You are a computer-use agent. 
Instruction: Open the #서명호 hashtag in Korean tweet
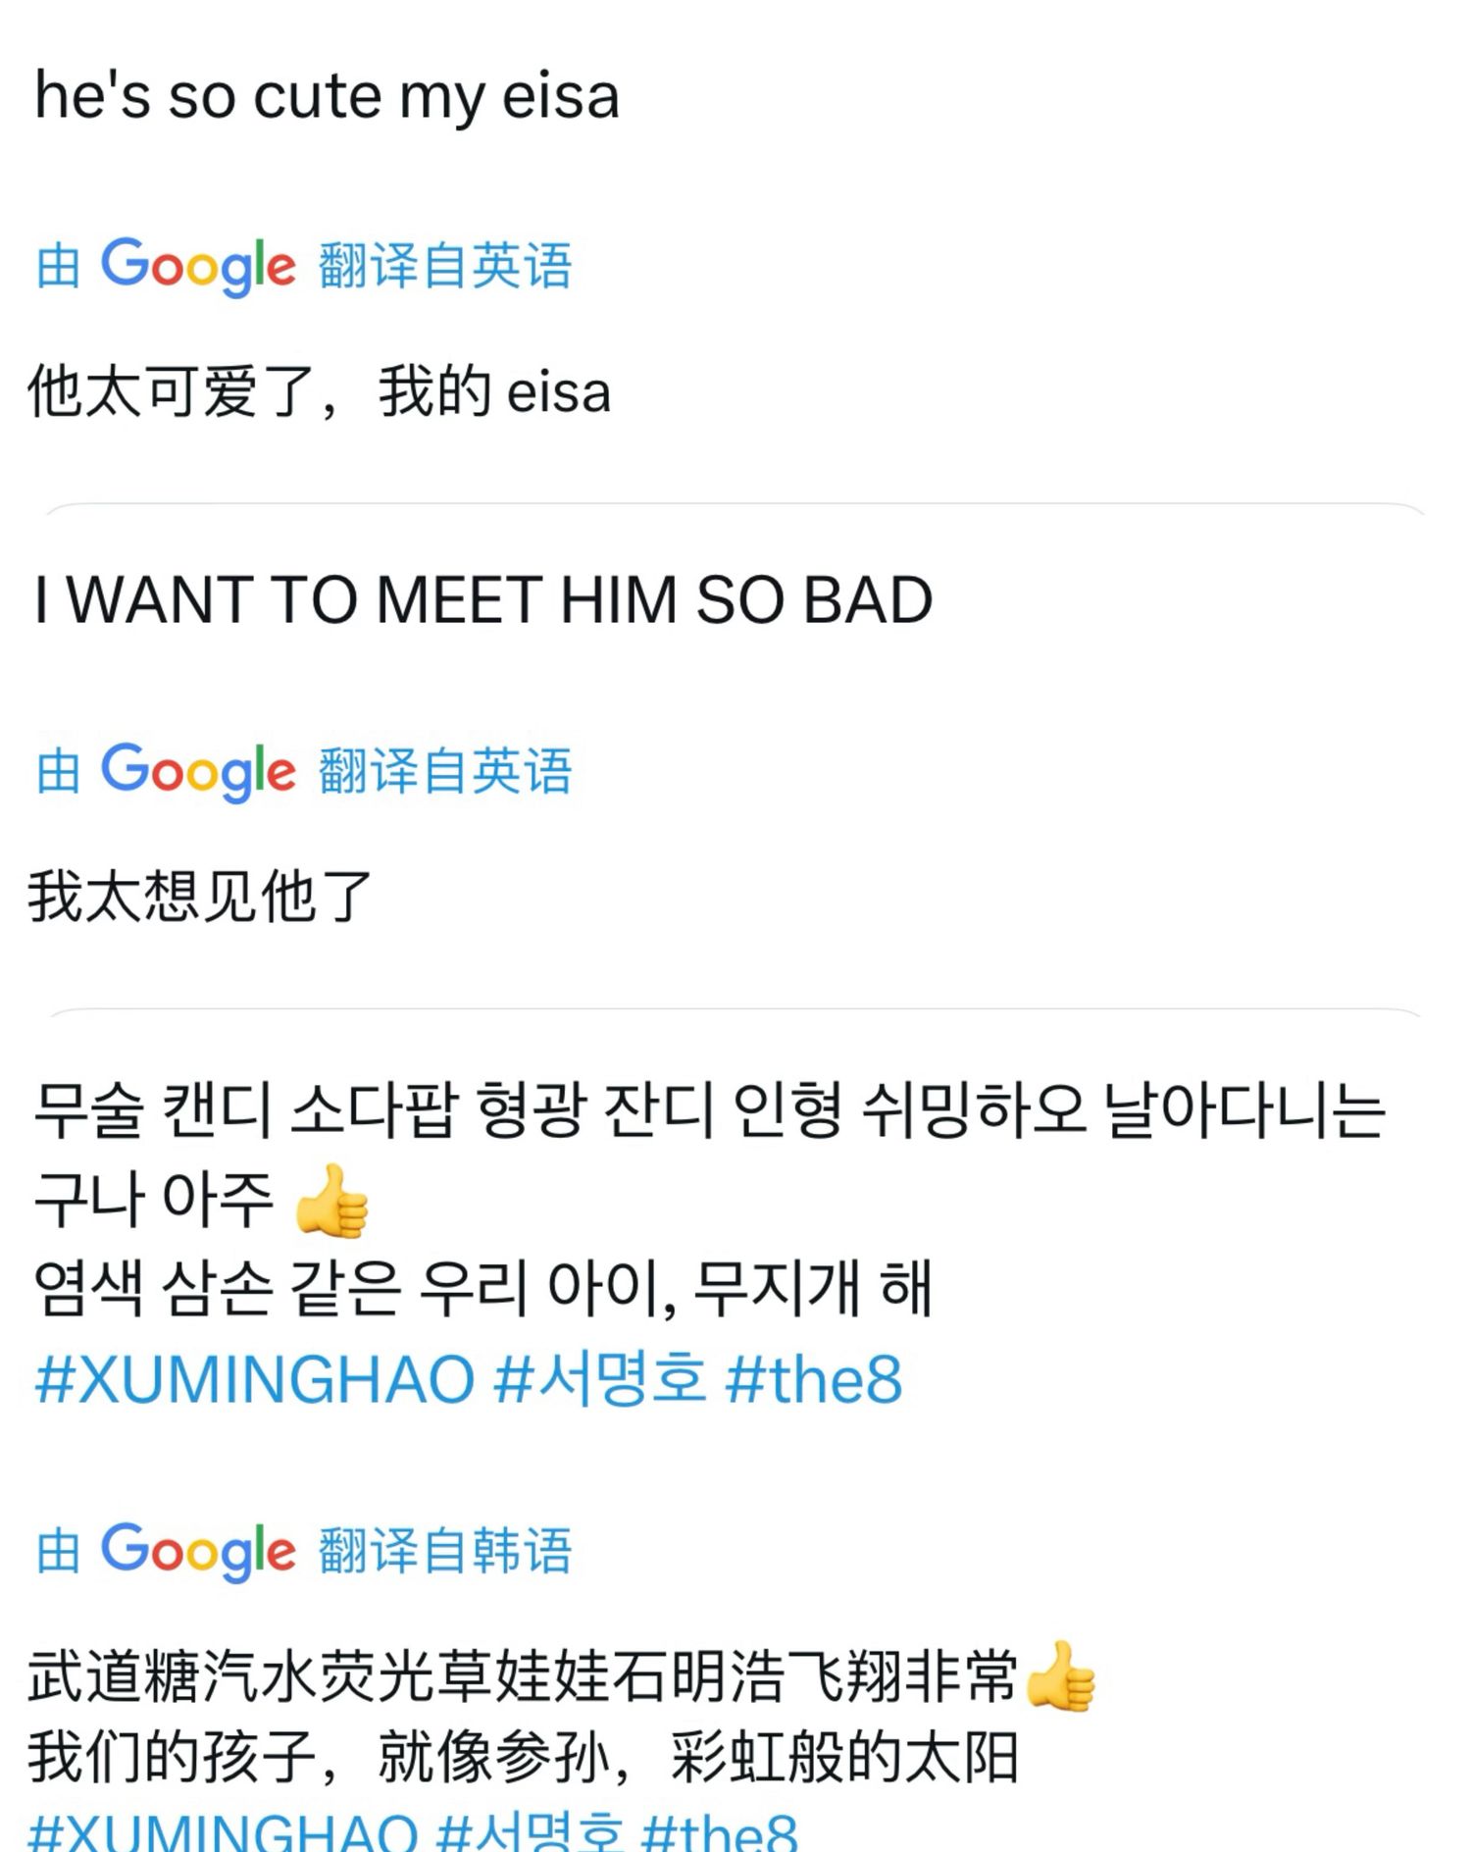[x=600, y=1378]
